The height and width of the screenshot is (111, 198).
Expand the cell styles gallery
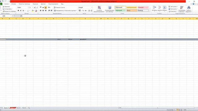(x=150, y=11)
